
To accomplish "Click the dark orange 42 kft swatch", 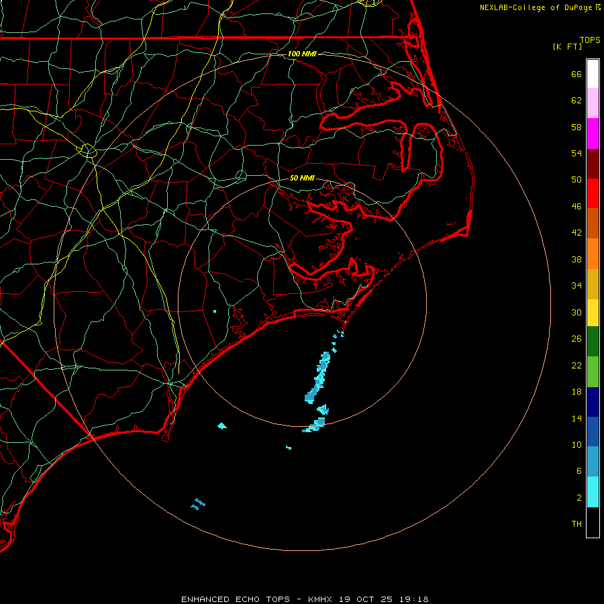I will point(593,223).
